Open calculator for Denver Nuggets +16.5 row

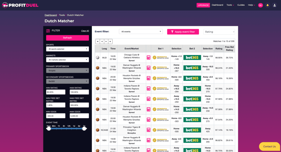[x=148, y=68]
